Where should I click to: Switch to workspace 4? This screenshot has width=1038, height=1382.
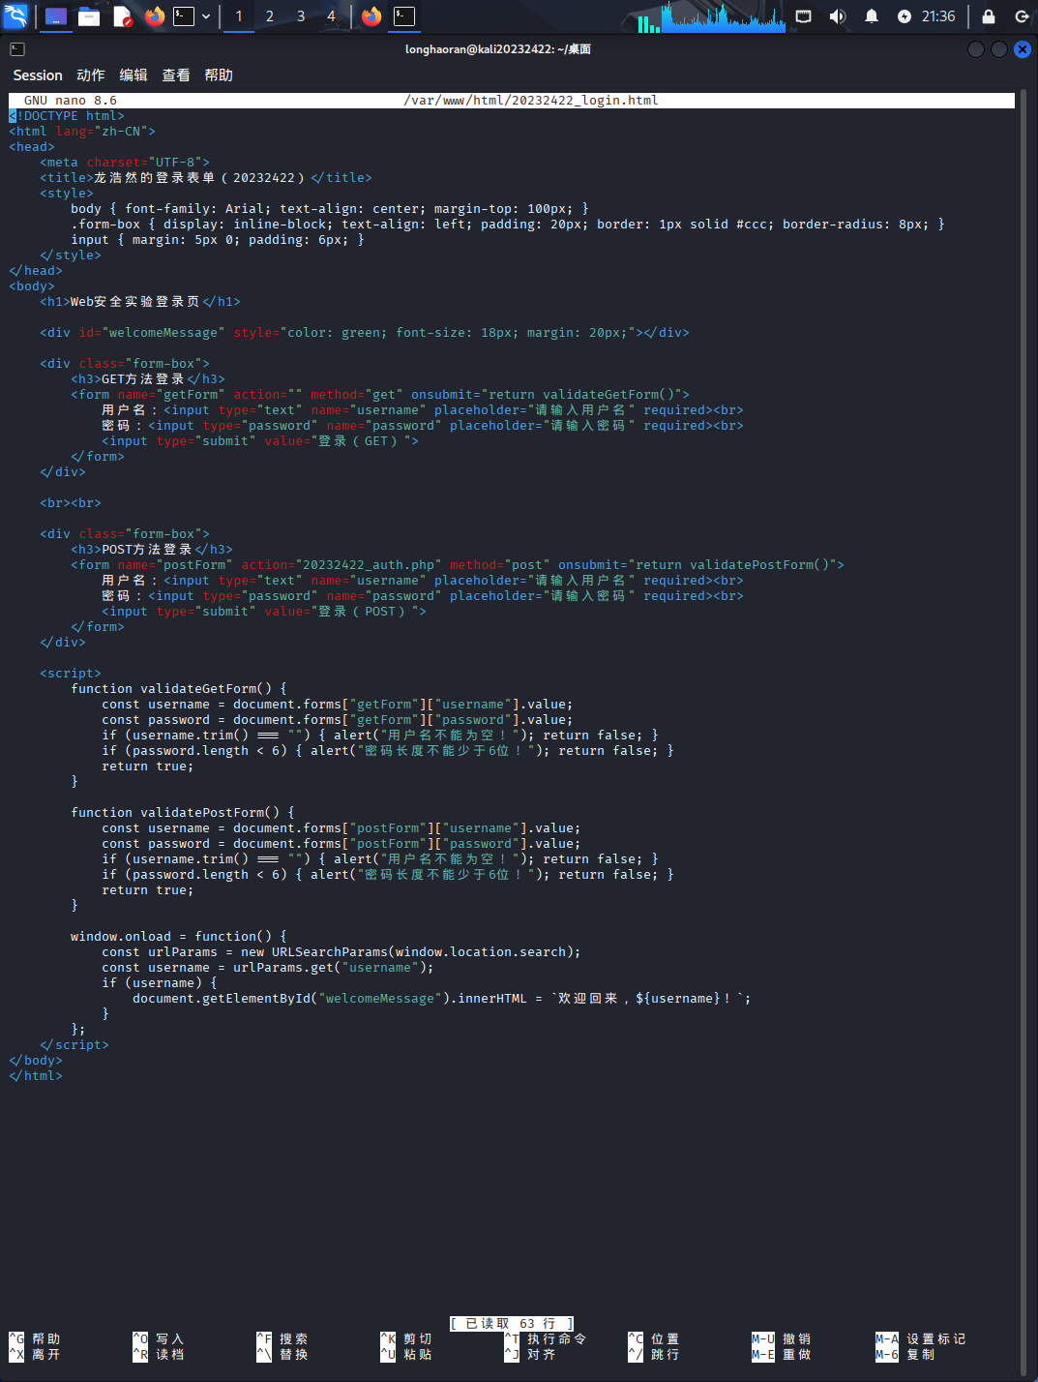pyautogui.click(x=331, y=16)
